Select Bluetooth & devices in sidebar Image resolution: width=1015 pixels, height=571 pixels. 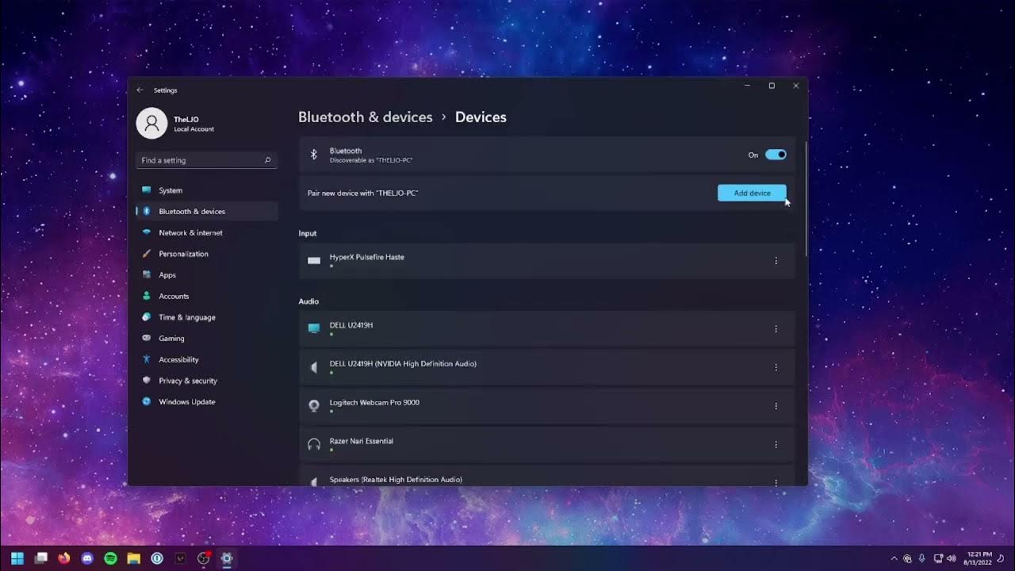click(207, 212)
